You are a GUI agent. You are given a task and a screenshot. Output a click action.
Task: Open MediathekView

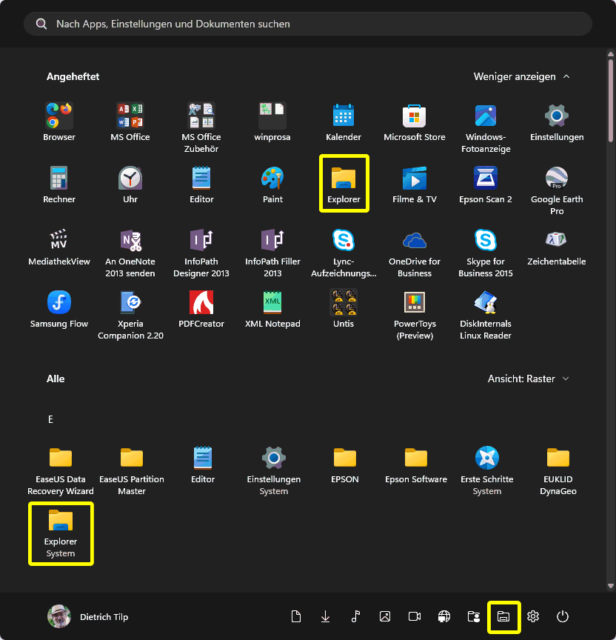(x=59, y=247)
